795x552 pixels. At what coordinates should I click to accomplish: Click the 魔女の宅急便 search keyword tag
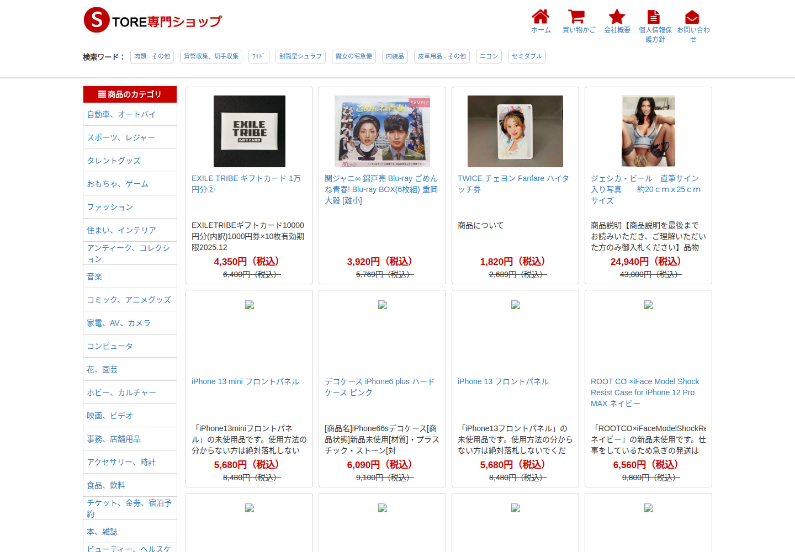[x=354, y=56]
